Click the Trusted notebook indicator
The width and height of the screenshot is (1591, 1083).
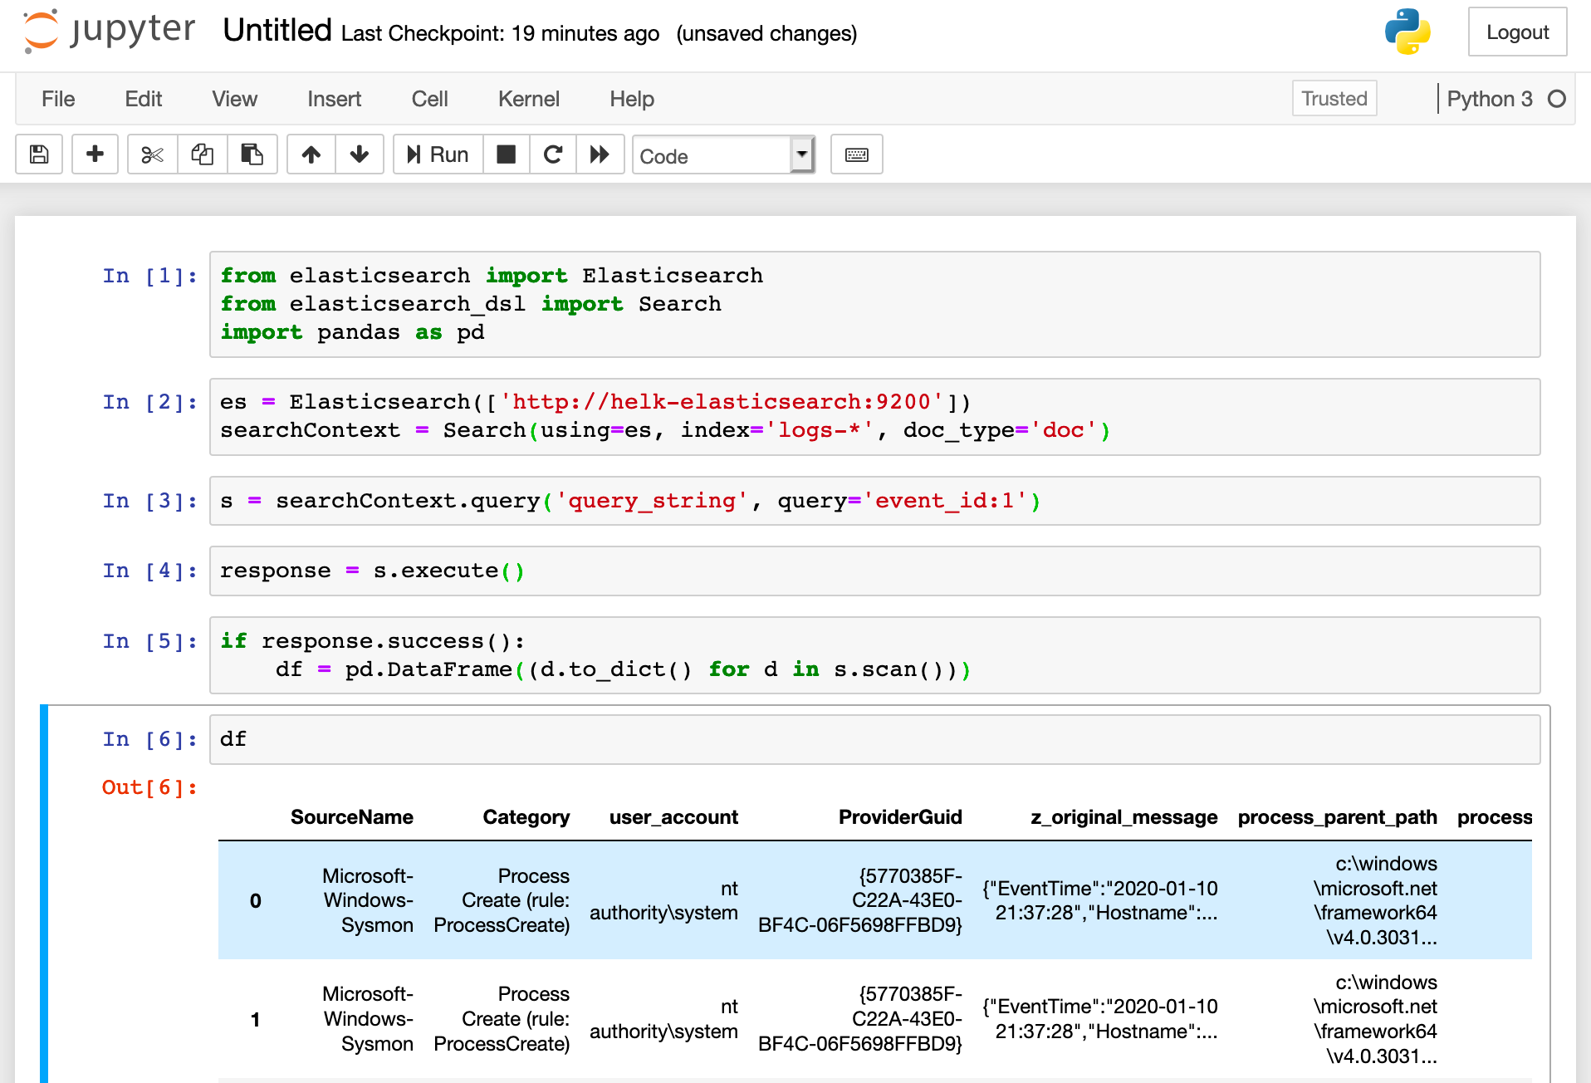click(1334, 98)
